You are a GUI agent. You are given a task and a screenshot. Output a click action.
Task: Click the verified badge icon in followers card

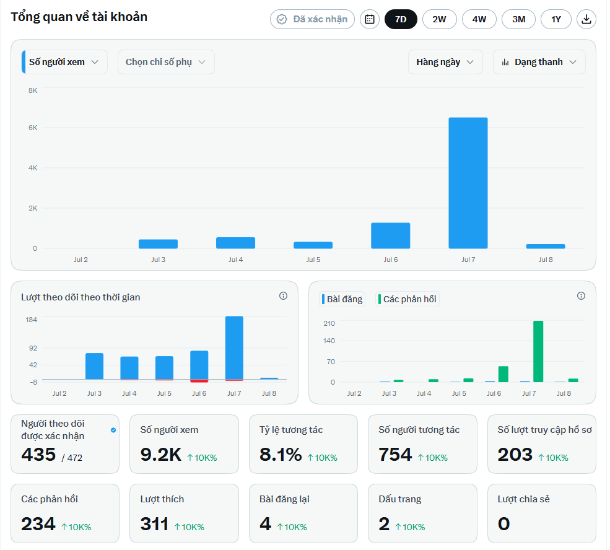point(113,430)
